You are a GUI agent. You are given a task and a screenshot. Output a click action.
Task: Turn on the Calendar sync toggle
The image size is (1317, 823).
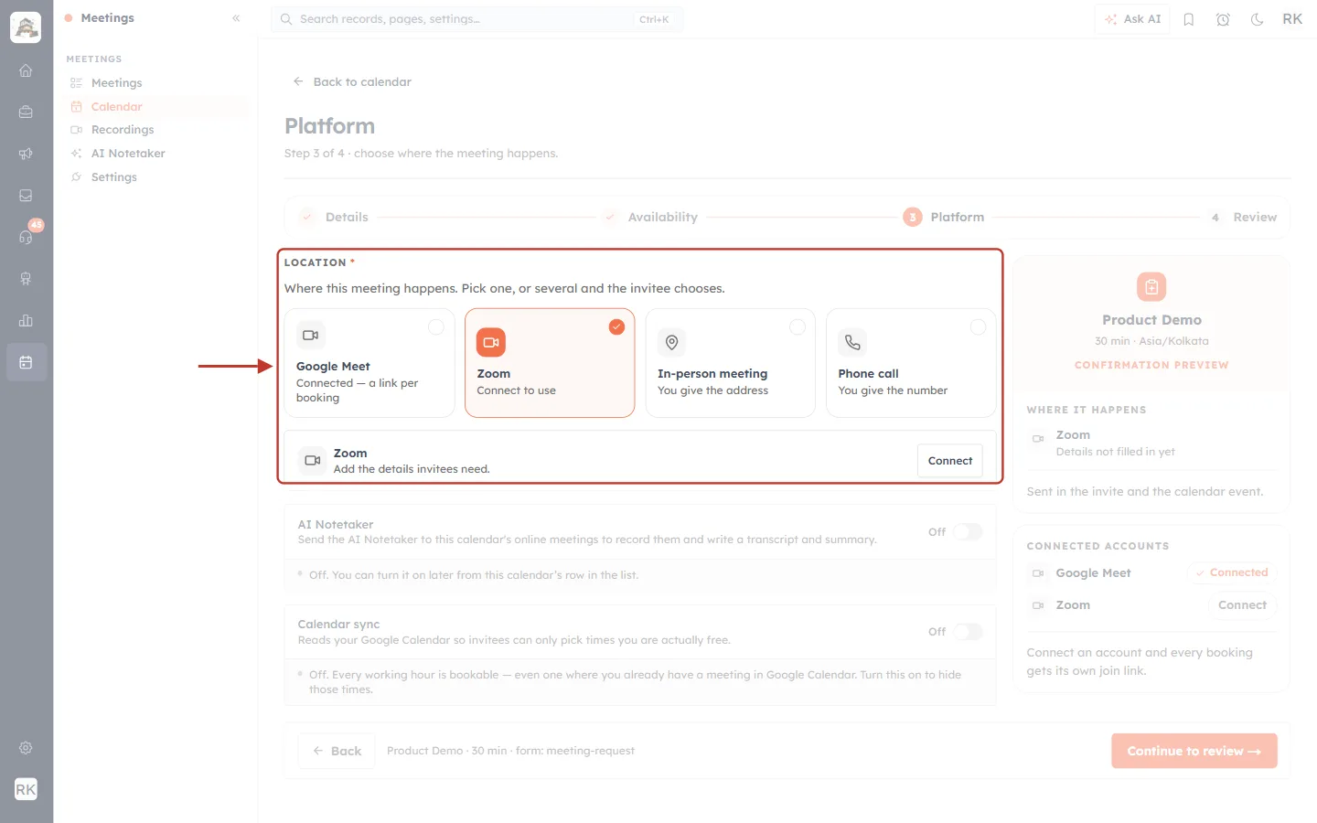(x=968, y=632)
